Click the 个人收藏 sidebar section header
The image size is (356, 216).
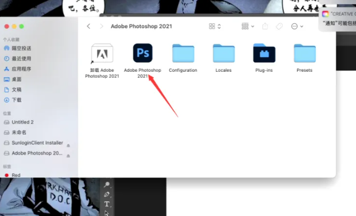pyautogui.click(x=11, y=40)
